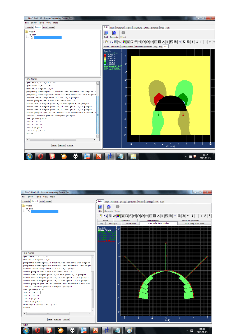This screenshot has height=334, width=236.
Task: Collapse the Project tree node in the upper window
Action: (27, 32)
